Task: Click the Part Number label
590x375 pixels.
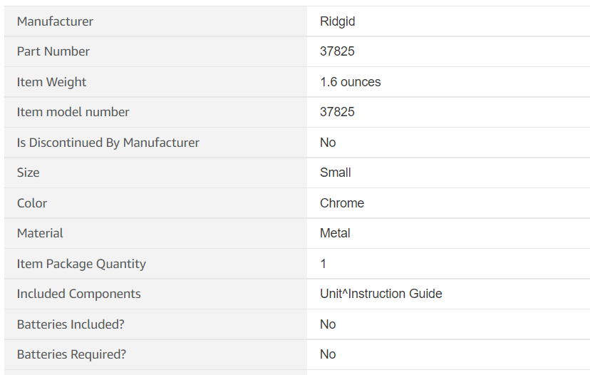Action: pyautogui.click(x=53, y=51)
